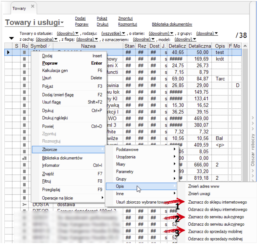This screenshot has height=245, width=259.
Task: Open the Parametry submenu
Action: (x=142, y=171)
